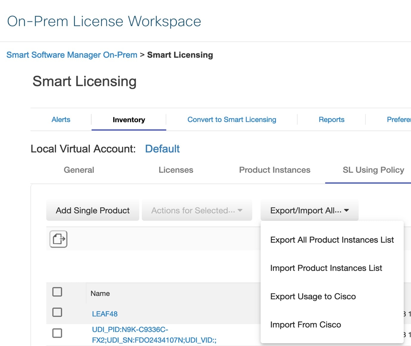
Task: Open the Licenses sub-tab
Action: 176,170
